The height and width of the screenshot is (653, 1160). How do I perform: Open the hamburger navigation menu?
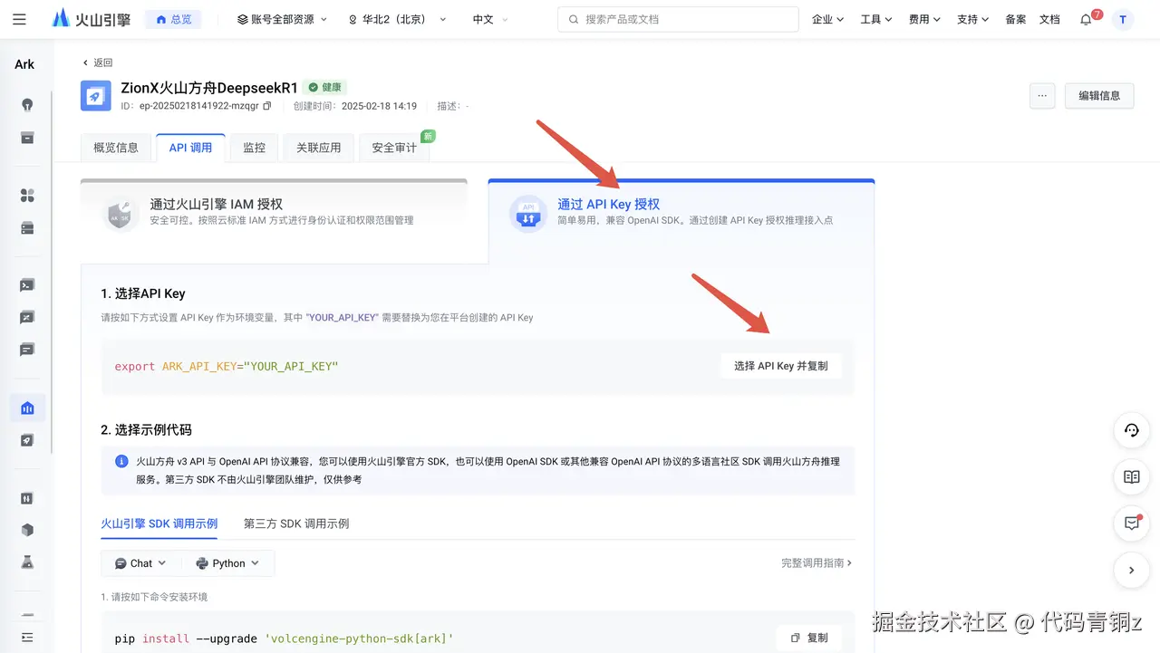[20, 19]
